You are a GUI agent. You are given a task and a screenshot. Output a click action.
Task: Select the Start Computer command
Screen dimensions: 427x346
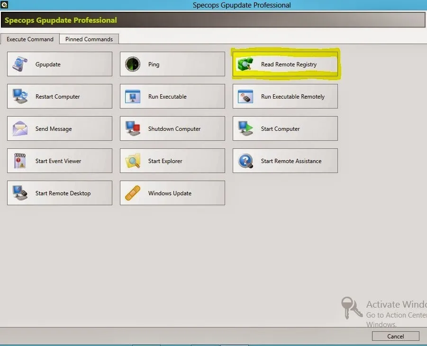285,128
